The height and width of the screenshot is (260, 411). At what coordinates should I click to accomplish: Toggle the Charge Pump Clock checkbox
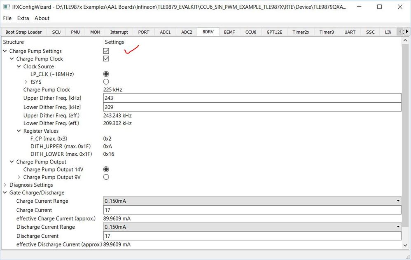[106, 59]
